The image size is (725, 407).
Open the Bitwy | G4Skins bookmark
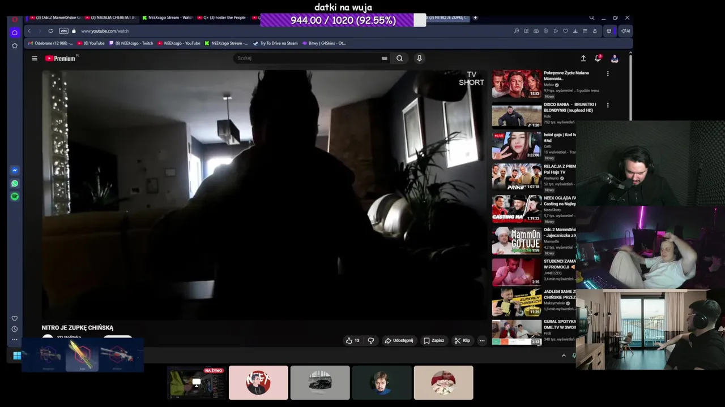(324, 43)
